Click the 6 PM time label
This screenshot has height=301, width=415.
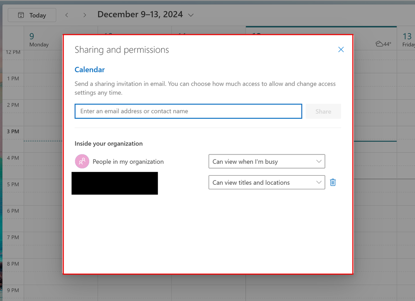pyautogui.click(x=13, y=211)
